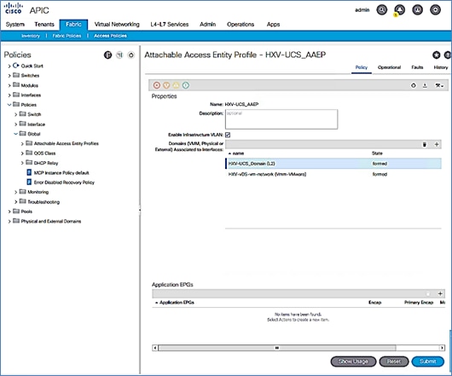Click the search icon in the header
The image size is (452, 376).
click(x=382, y=10)
